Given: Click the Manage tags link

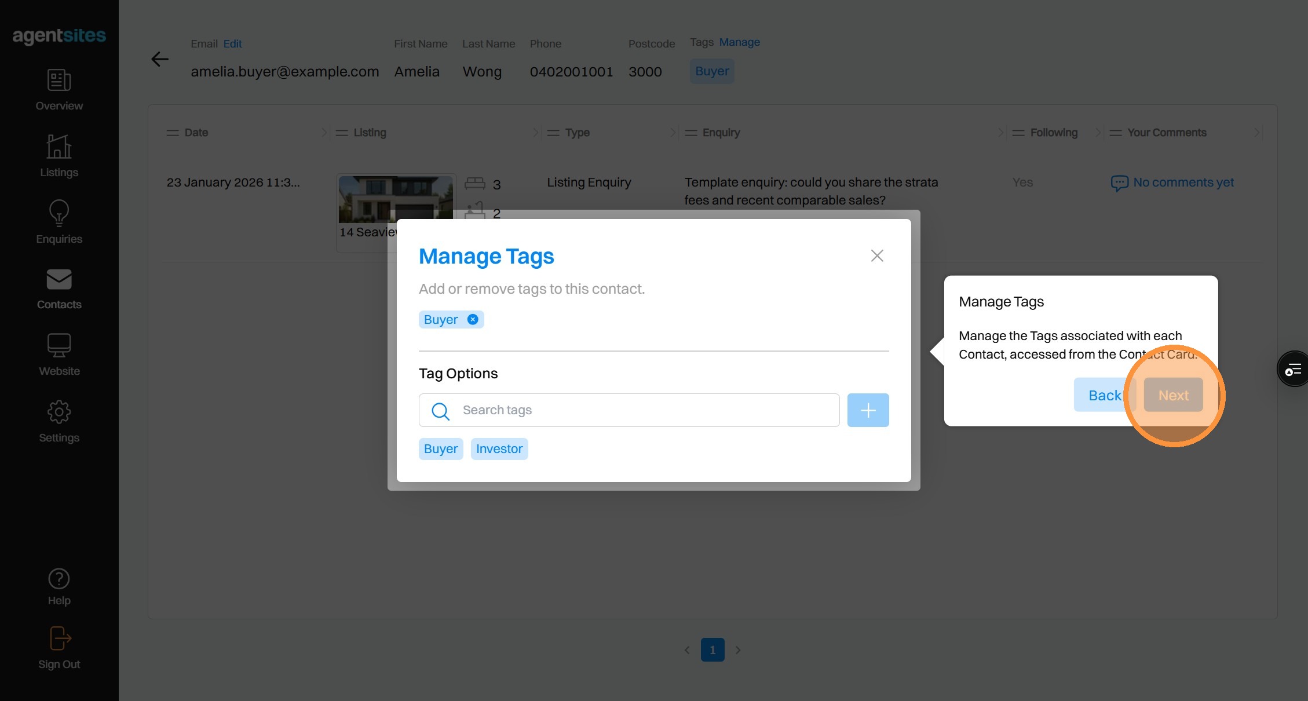Looking at the screenshot, I should pyautogui.click(x=739, y=42).
